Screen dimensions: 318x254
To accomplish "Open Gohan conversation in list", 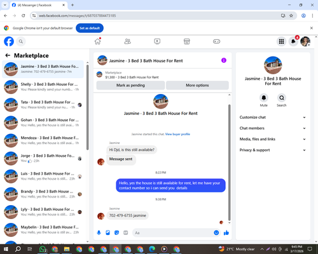I will [43, 123].
